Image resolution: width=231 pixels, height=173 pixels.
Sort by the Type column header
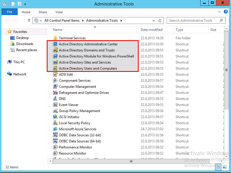(x=179, y=30)
